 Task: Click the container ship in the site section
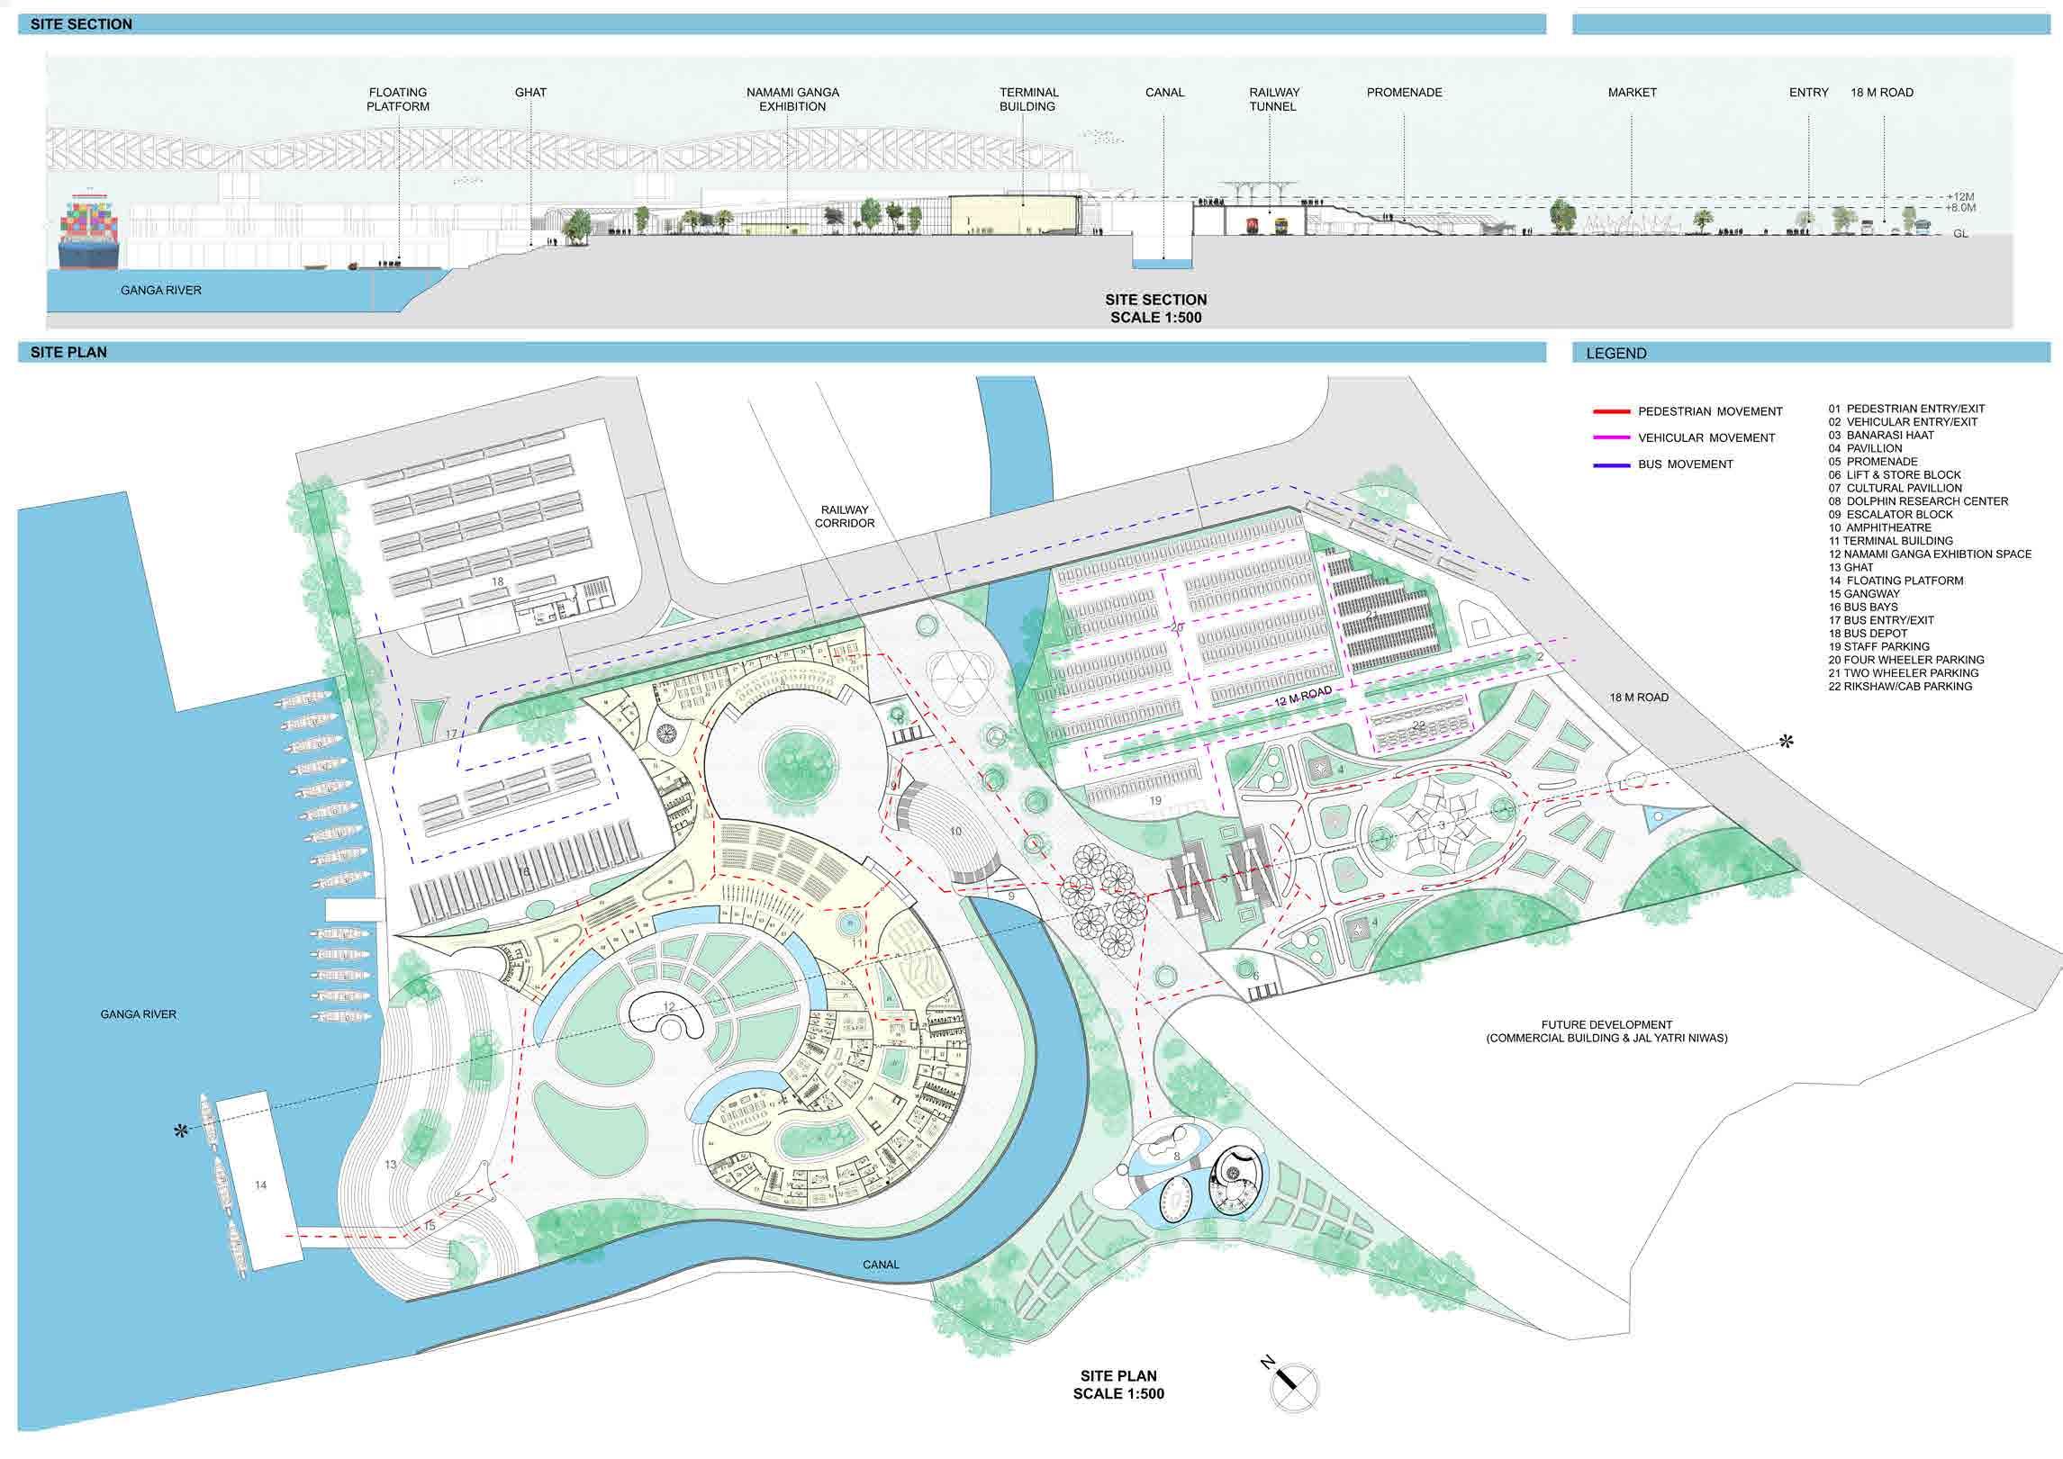point(88,230)
